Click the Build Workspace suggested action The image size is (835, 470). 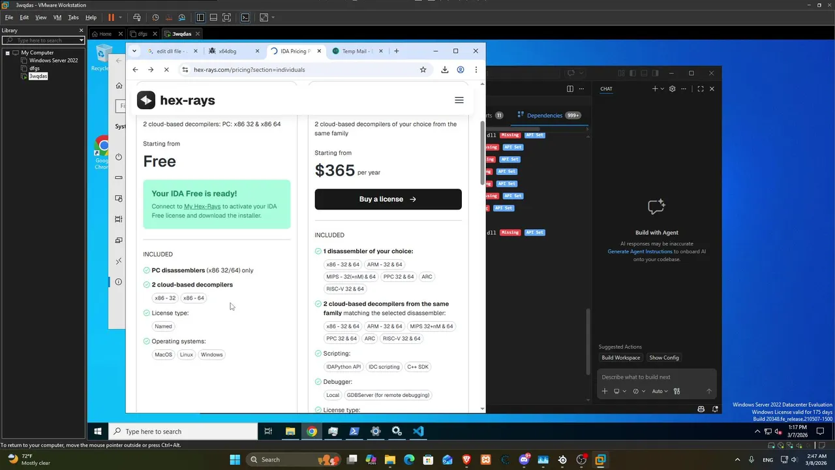tap(621, 358)
